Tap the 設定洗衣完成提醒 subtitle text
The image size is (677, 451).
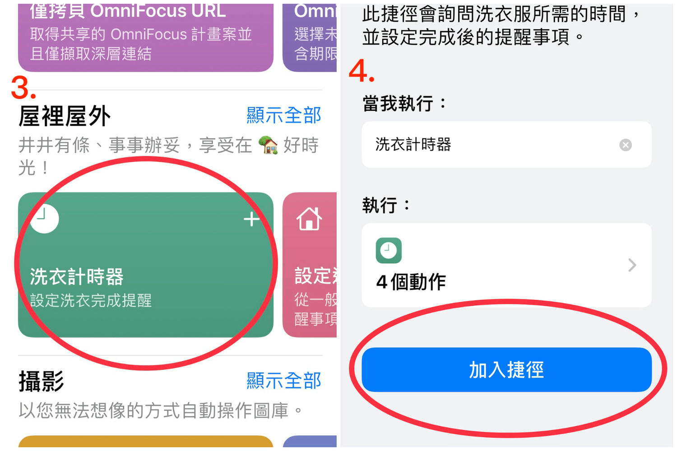(91, 300)
